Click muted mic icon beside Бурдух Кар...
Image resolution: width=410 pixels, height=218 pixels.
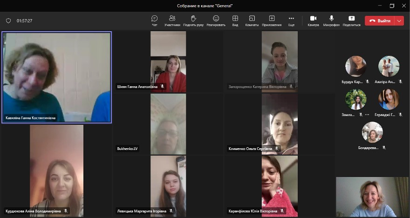[x=368, y=82]
